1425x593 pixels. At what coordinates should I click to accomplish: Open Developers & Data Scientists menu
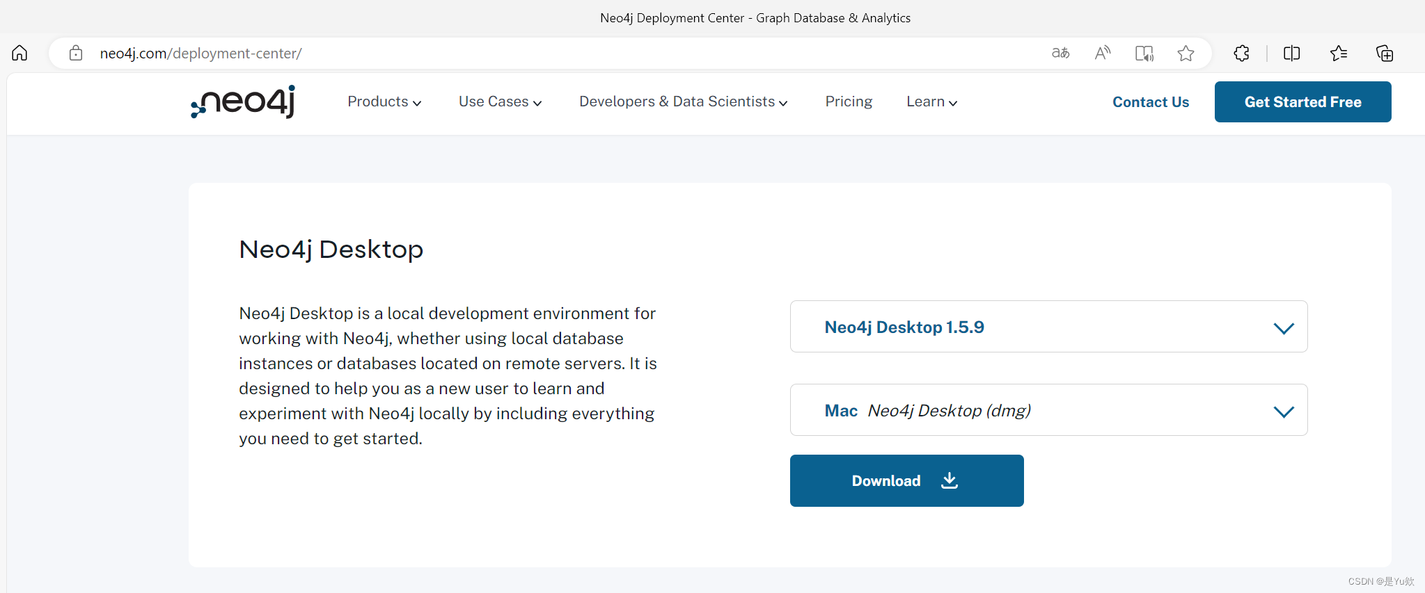(x=684, y=101)
